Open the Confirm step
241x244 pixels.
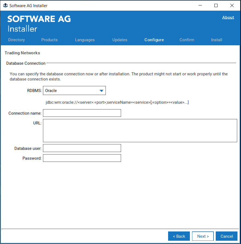click(187, 40)
